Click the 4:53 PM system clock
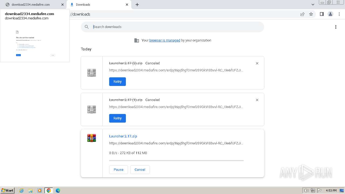 [331, 190]
